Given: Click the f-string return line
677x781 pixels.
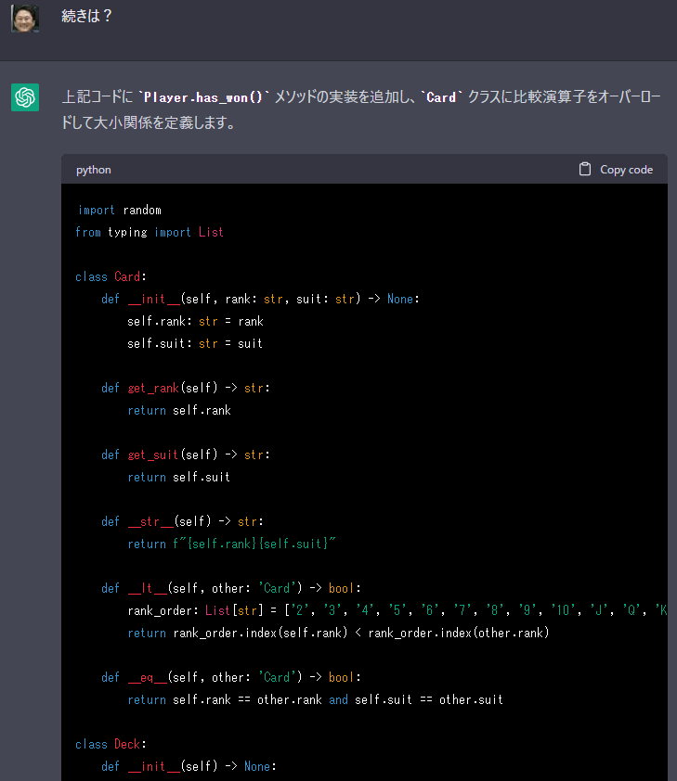Looking at the screenshot, I should point(232,544).
